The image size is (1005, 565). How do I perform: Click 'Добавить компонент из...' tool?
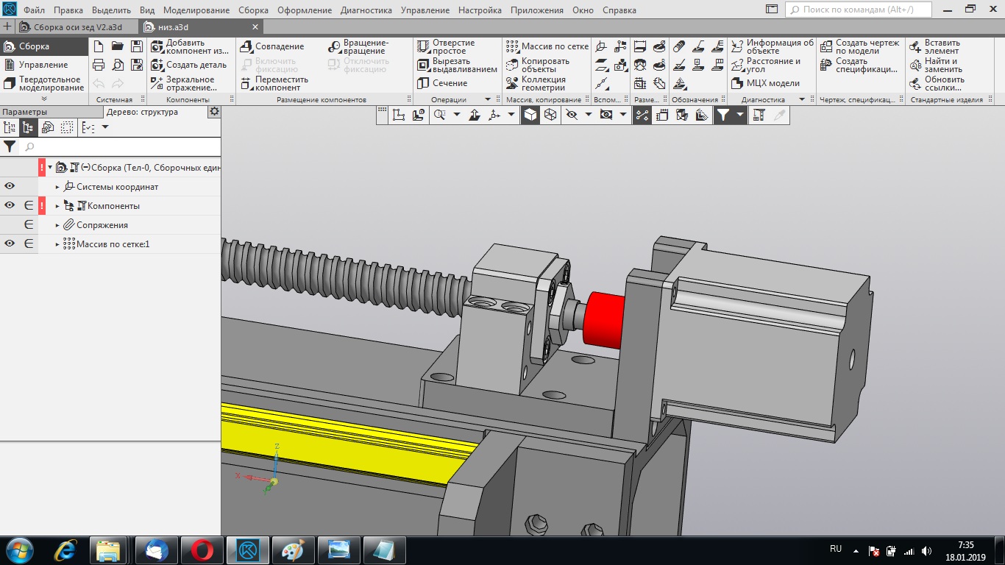[x=190, y=47]
